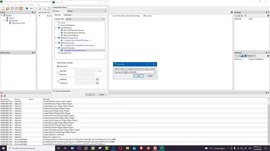Collapse the Custom Discovery node
Viewport: 270px width, 151px height.
pos(56,48)
